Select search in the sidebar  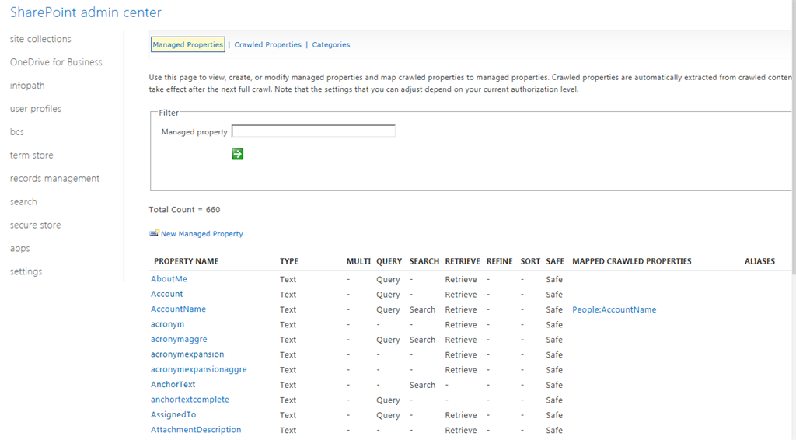pos(23,202)
